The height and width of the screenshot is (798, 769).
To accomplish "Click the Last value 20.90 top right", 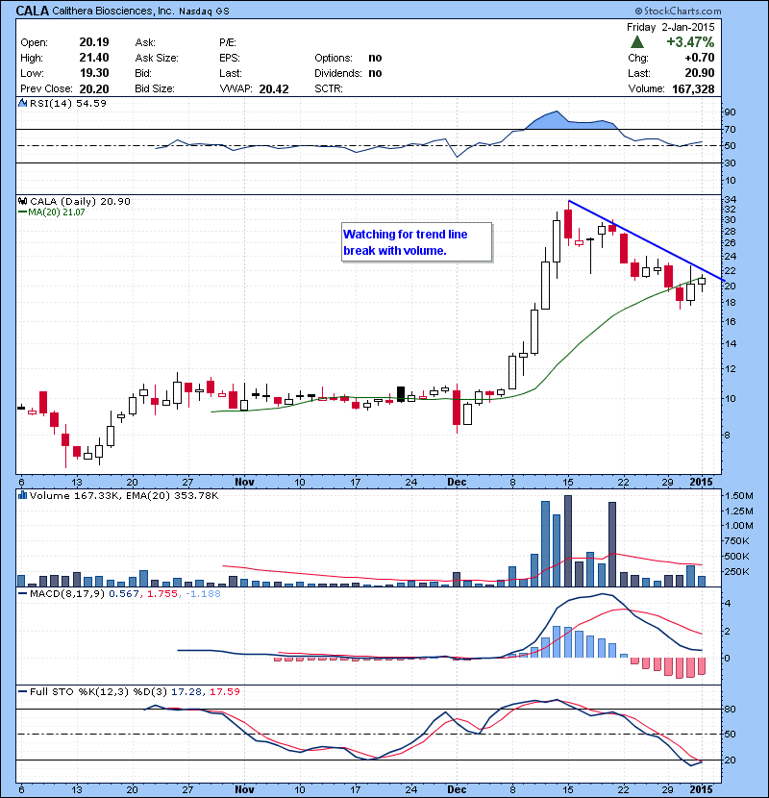I will coord(699,73).
